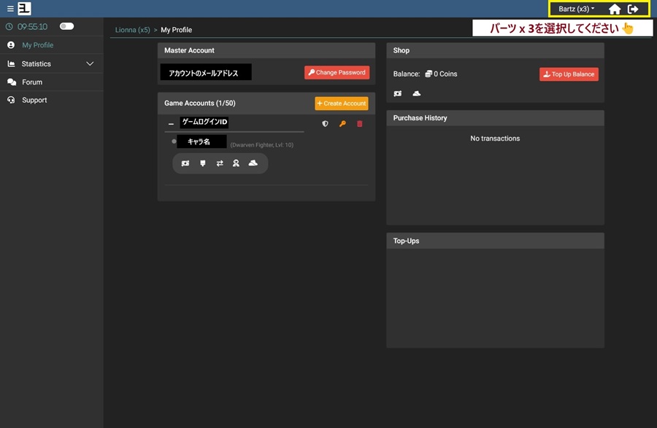Toggle the switch next to the clock
This screenshot has width=657, height=428.
click(66, 26)
